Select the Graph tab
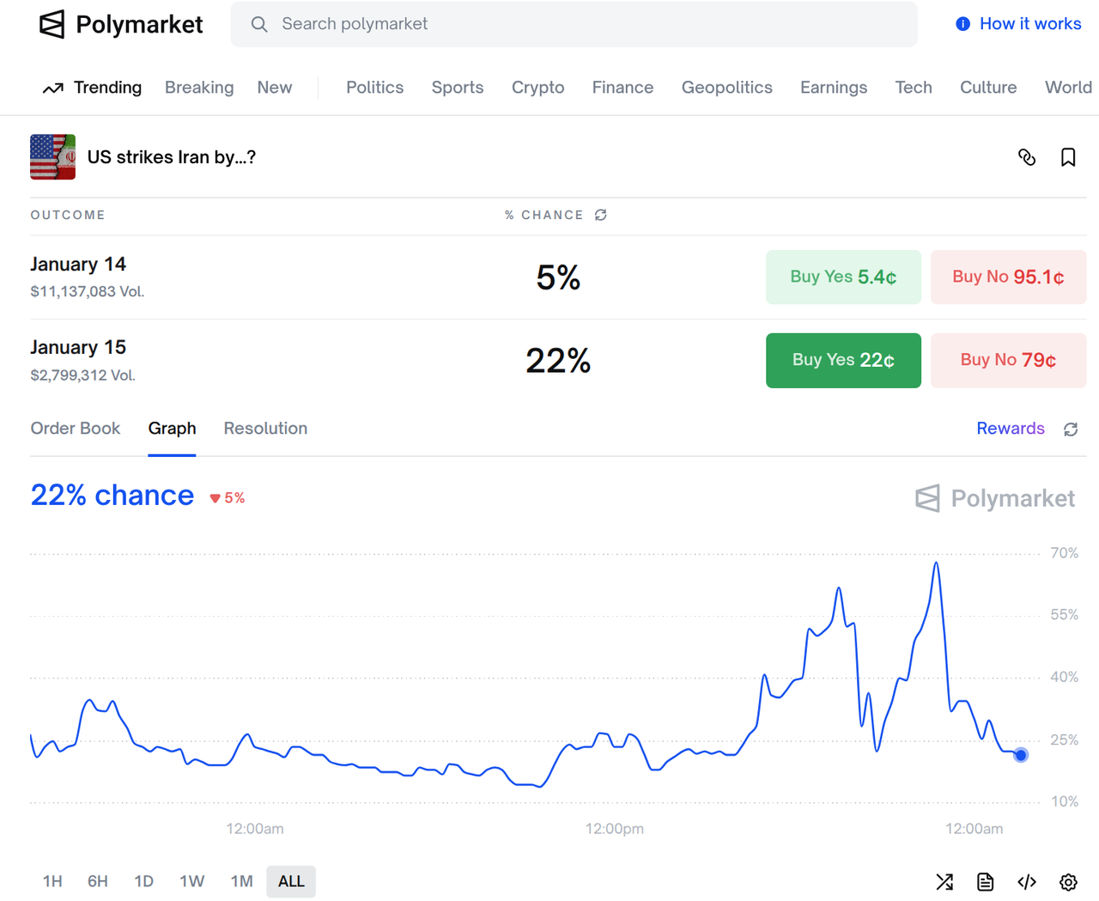The image size is (1099, 901). coord(172,429)
